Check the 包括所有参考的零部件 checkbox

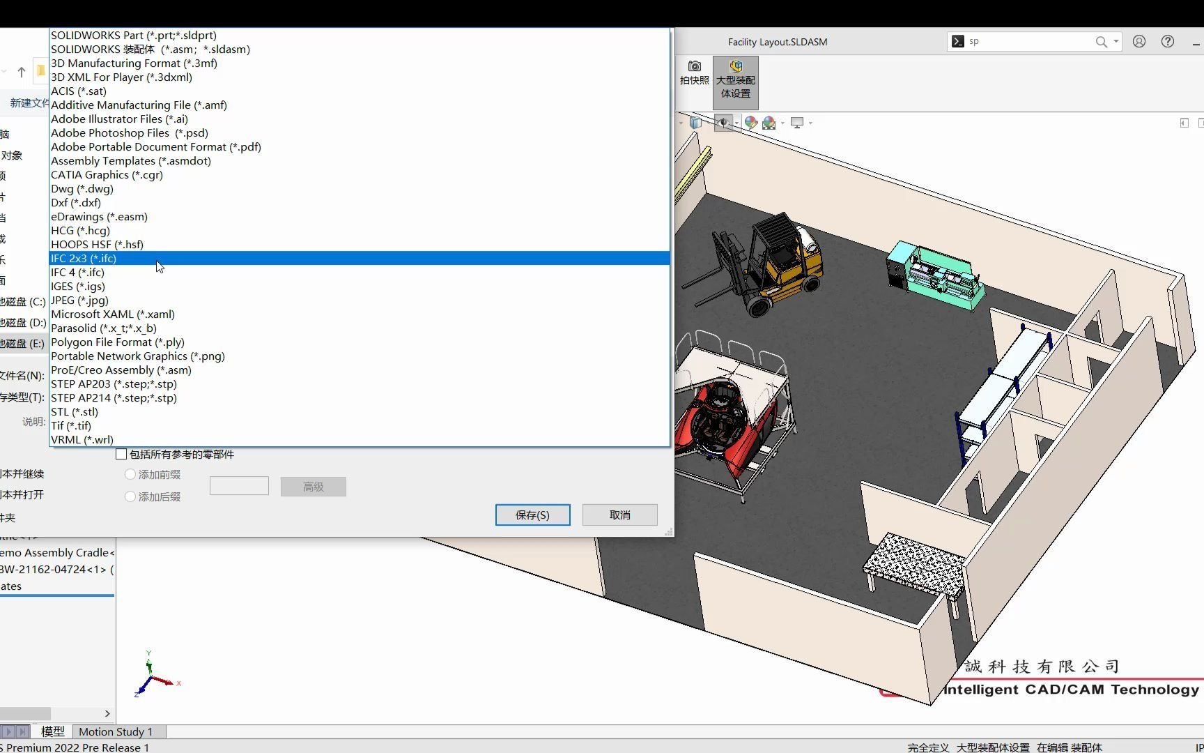[120, 454]
